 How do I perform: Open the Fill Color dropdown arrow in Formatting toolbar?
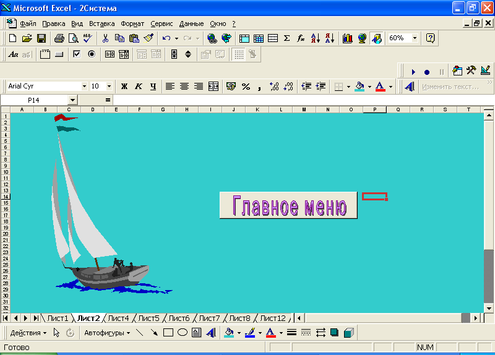[x=369, y=87]
